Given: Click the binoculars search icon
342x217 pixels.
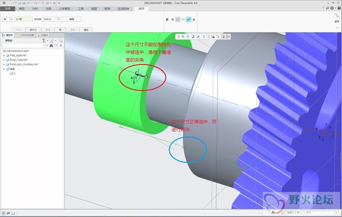Looking at the screenshot, I should (51, 46).
